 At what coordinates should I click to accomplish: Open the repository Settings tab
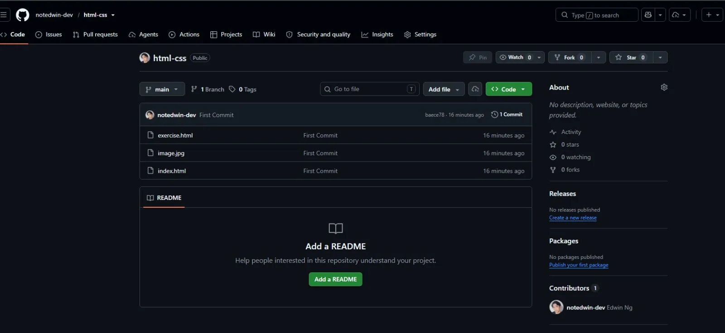click(x=420, y=34)
